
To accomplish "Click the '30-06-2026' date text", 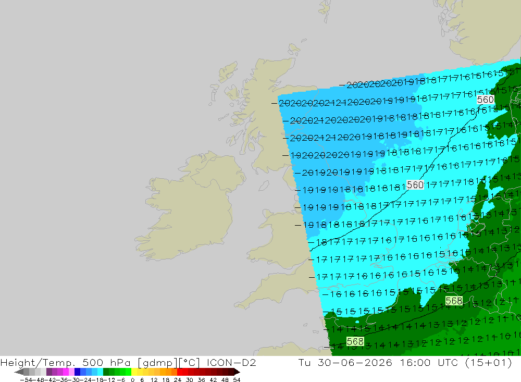I will pos(355,363).
